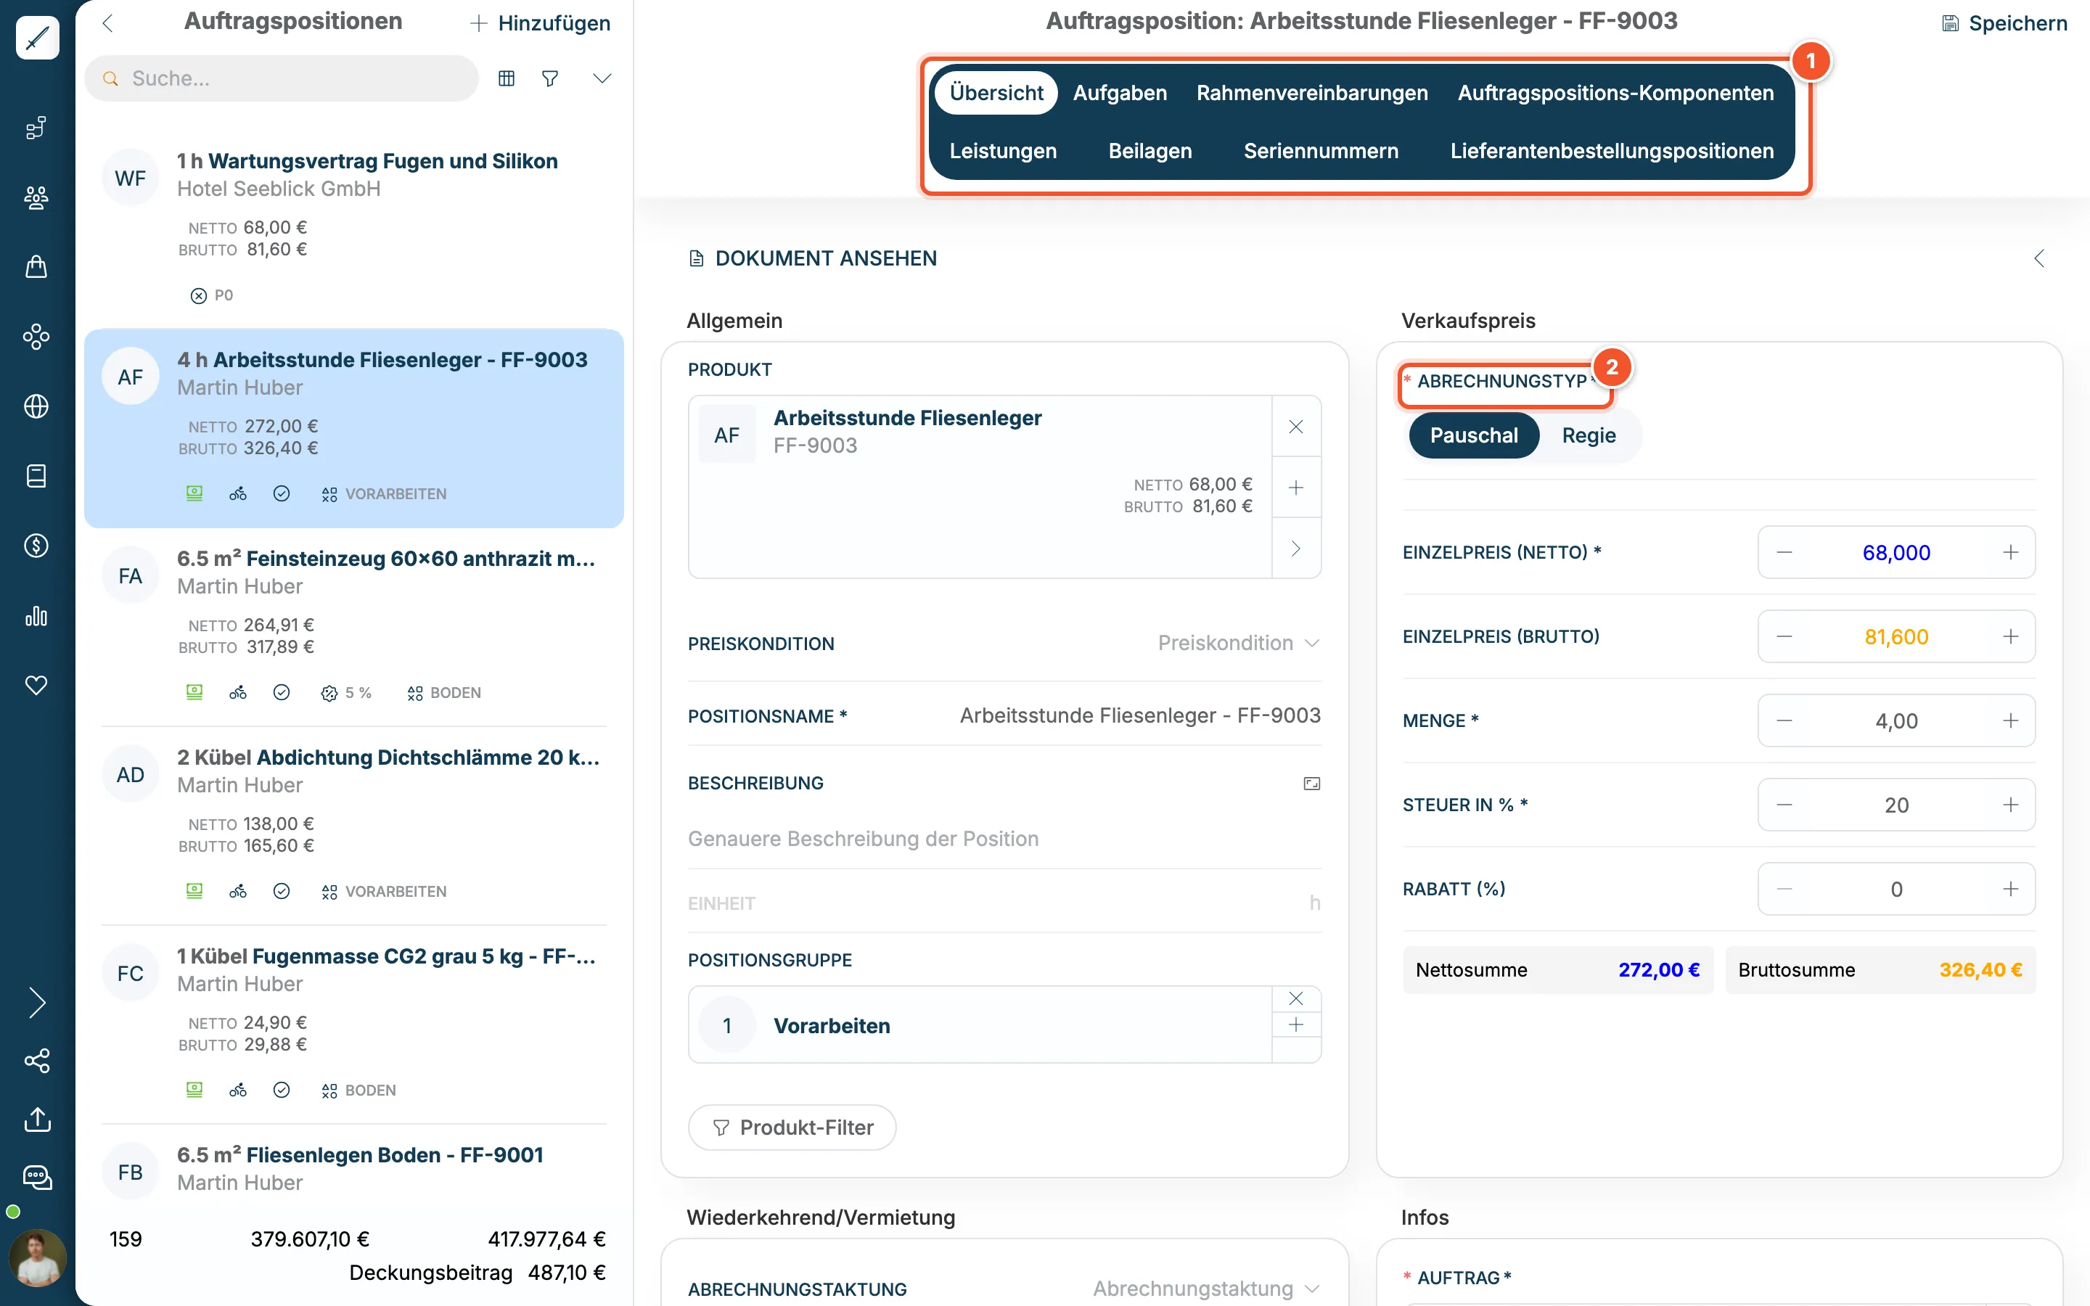The image size is (2090, 1306).
Task: Collapse the panel with the left chevron
Action: click(x=2039, y=258)
